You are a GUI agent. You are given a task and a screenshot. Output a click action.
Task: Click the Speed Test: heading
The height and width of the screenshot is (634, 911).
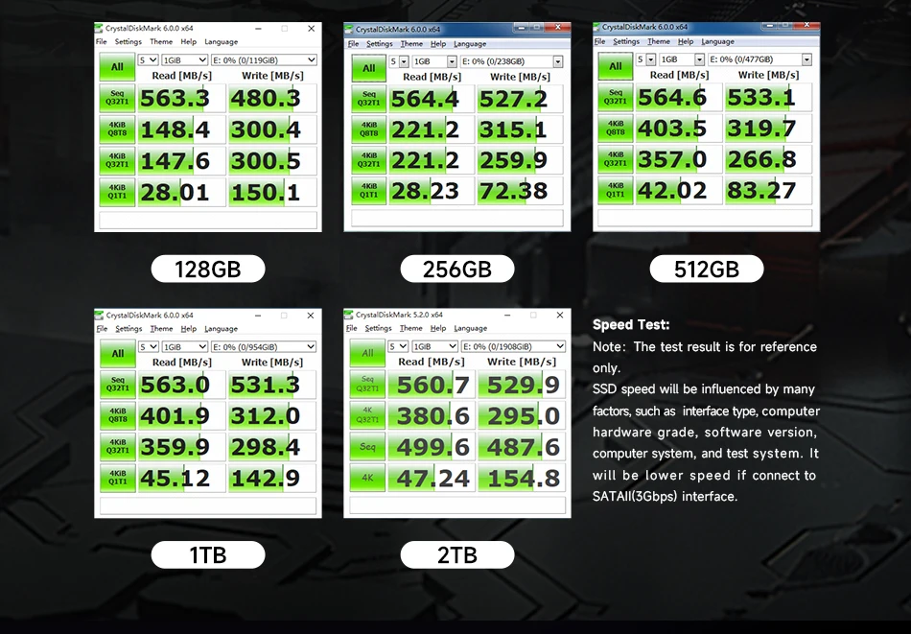coord(631,325)
